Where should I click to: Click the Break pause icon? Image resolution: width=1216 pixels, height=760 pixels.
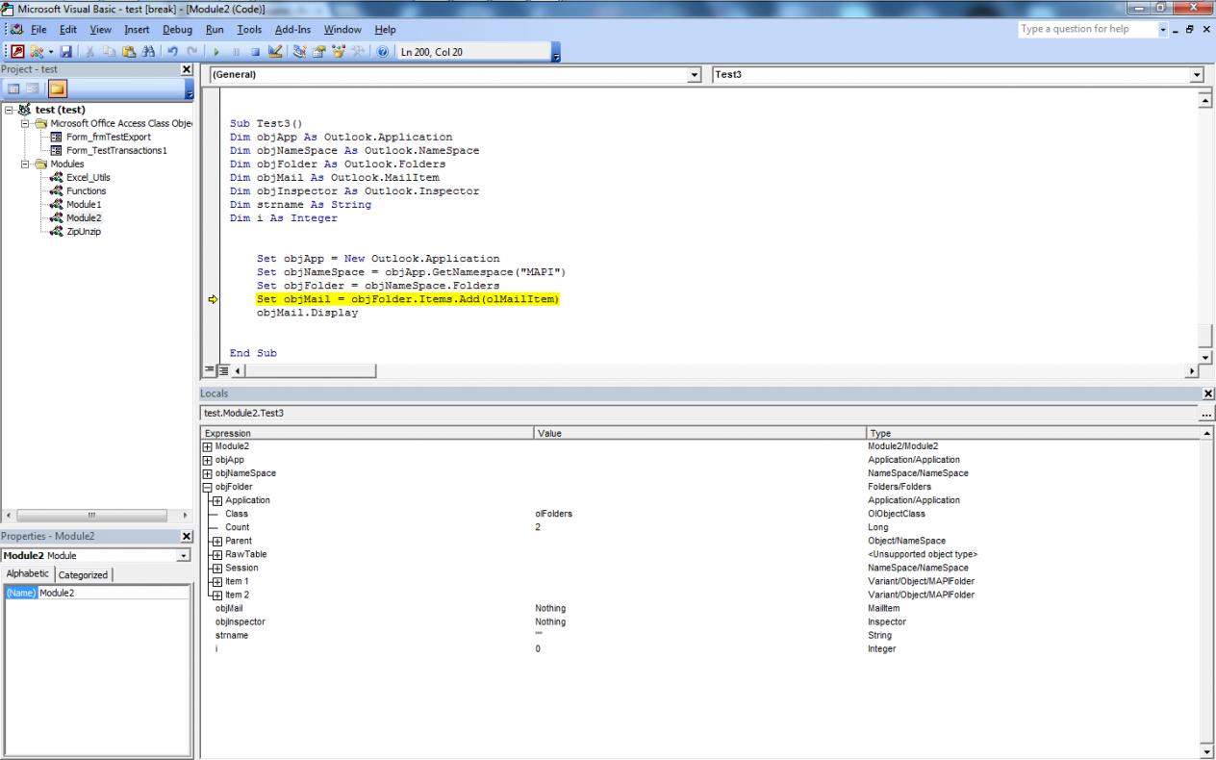[x=237, y=52]
